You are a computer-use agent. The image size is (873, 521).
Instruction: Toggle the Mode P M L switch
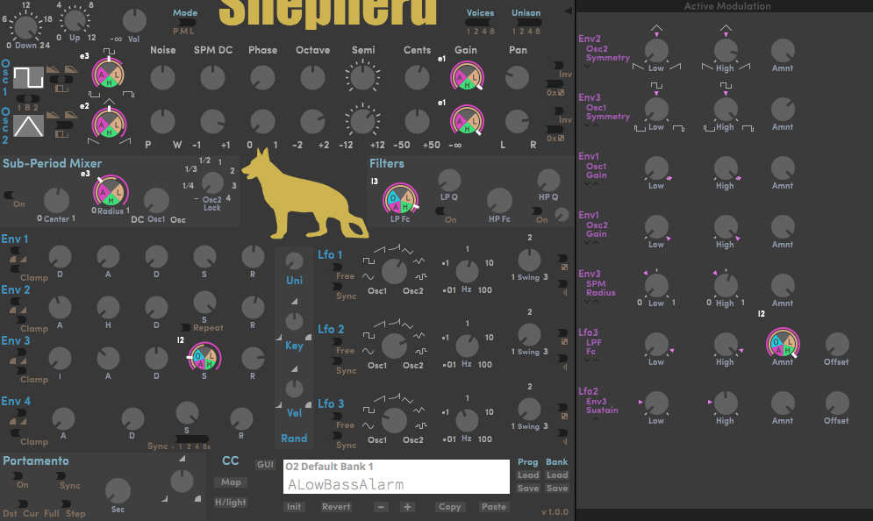click(x=184, y=23)
